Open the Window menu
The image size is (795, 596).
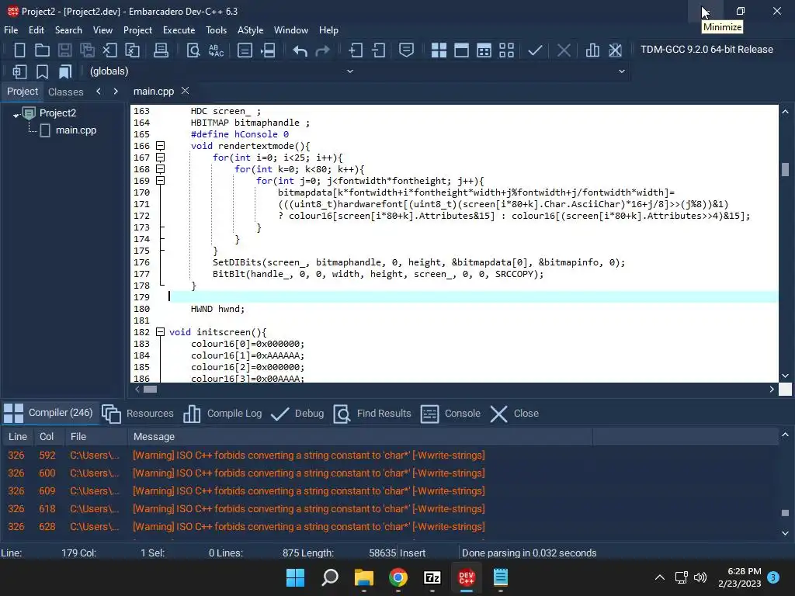tap(291, 30)
